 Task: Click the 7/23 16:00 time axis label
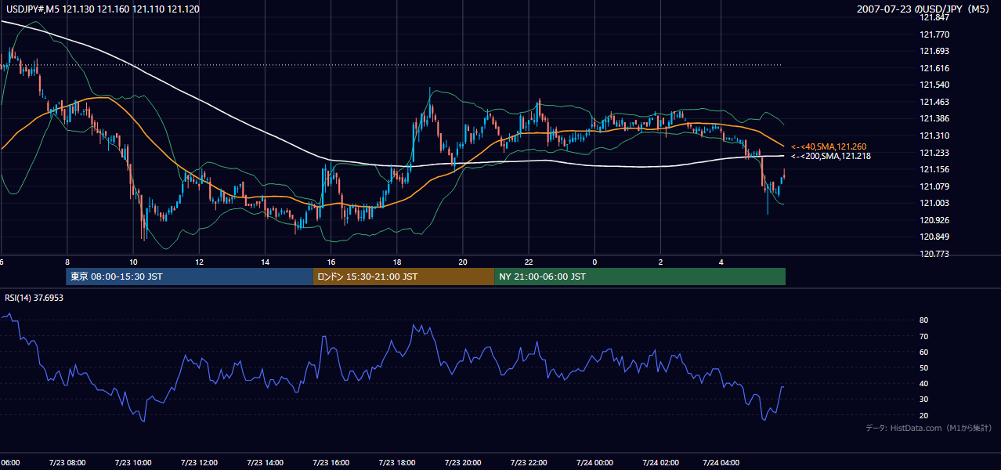331,462
